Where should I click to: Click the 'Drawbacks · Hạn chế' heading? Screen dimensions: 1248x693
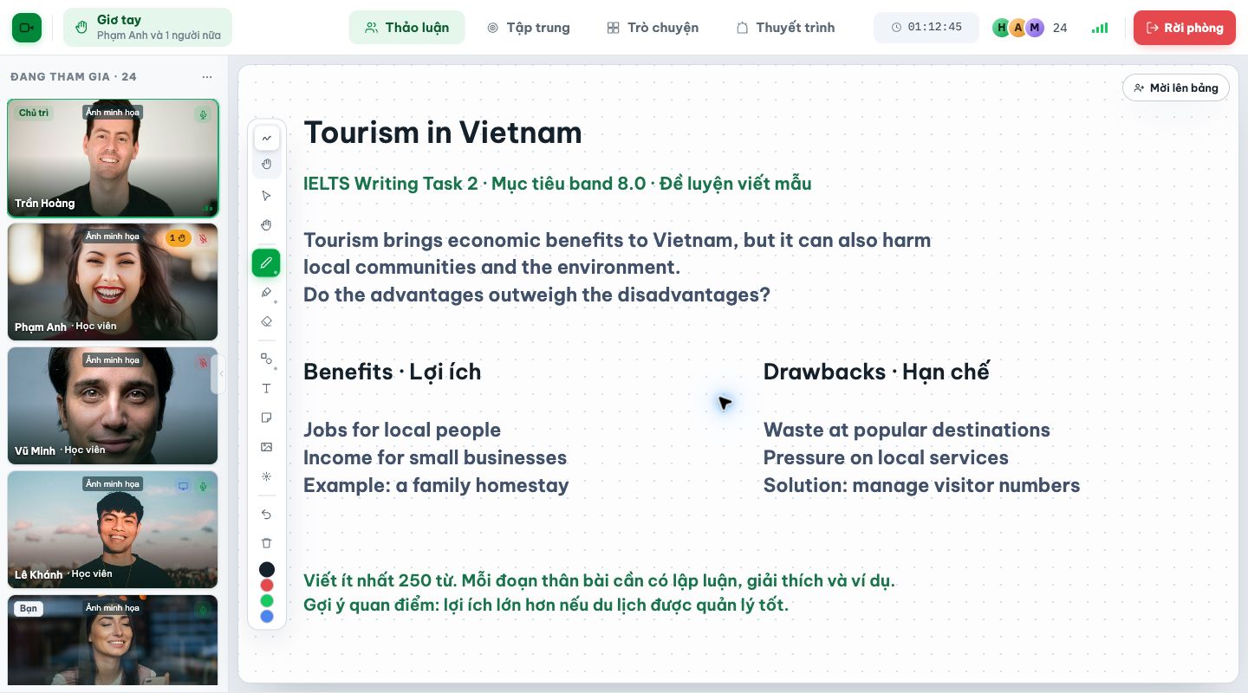(x=876, y=372)
